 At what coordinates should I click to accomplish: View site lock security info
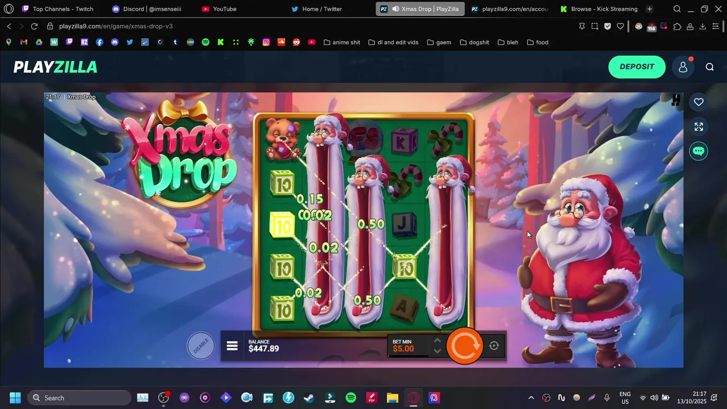[x=50, y=26]
